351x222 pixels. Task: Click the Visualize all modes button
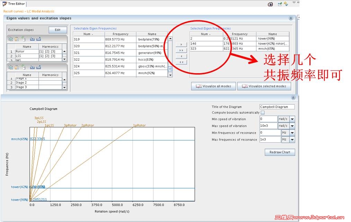(x=214, y=86)
